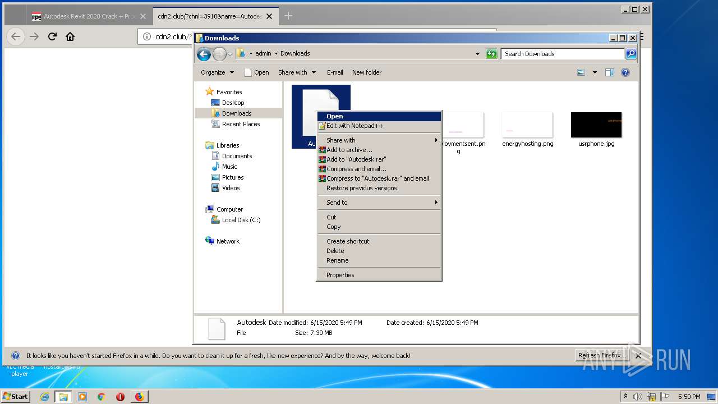Click admin segment in address breadcrumb
The width and height of the screenshot is (718, 404).
[x=263, y=54]
